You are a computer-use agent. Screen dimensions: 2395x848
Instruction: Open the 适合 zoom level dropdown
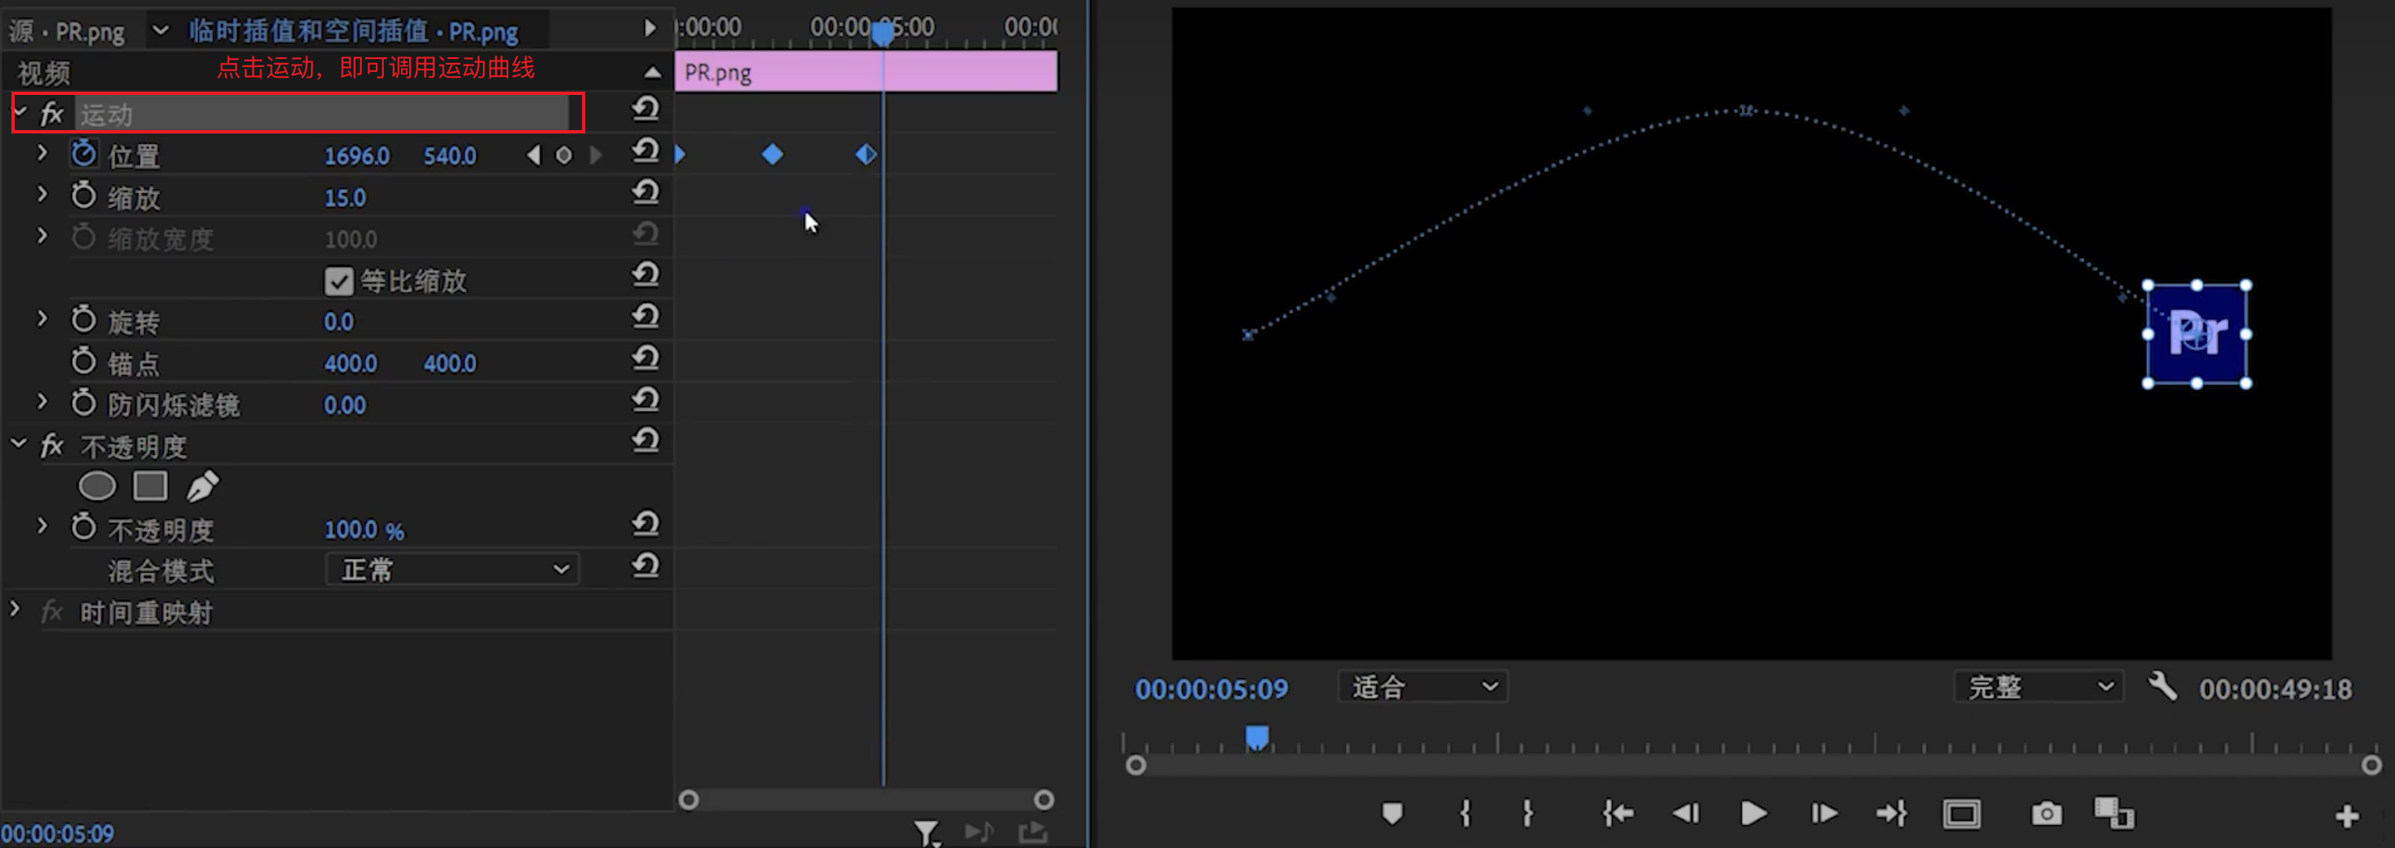(x=1422, y=687)
